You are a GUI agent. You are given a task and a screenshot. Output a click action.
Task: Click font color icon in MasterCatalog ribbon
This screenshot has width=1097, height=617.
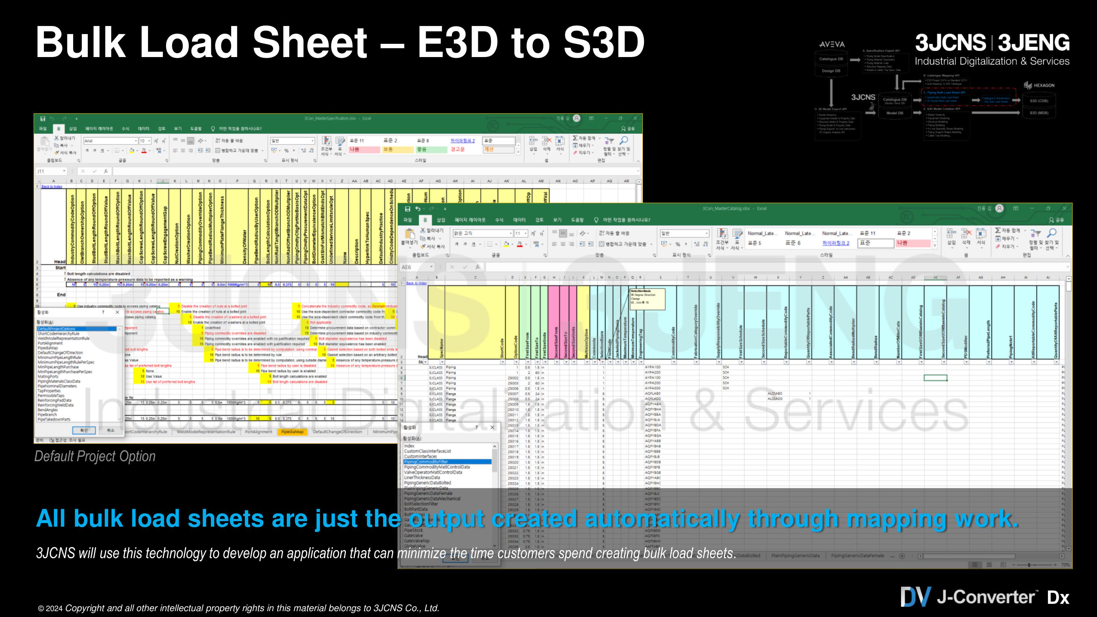(x=520, y=244)
